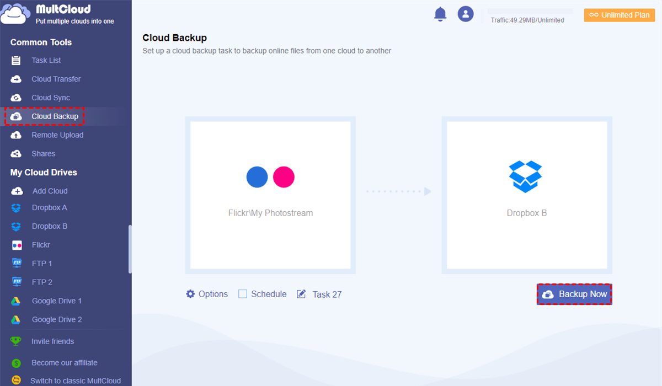Click Invite friends link

[x=53, y=342]
